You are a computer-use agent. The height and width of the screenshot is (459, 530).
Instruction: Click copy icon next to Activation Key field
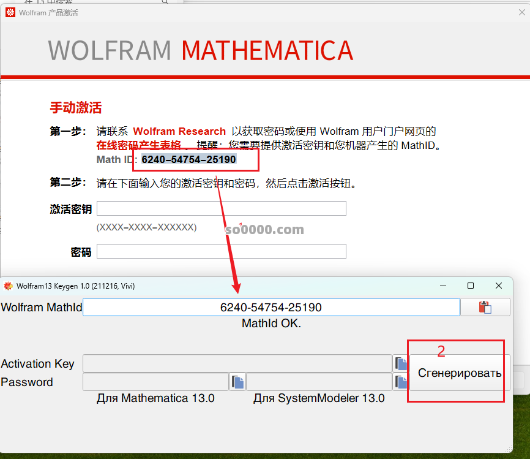[401, 363]
